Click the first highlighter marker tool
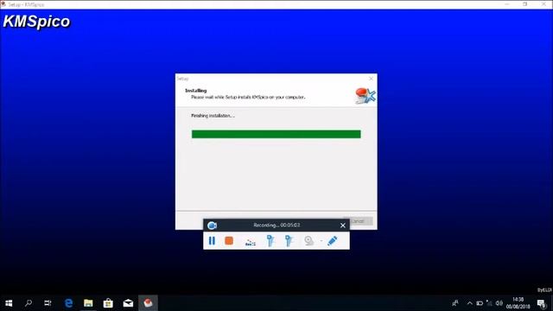This screenshot has height=311, width=553. (x=270, y=241)
